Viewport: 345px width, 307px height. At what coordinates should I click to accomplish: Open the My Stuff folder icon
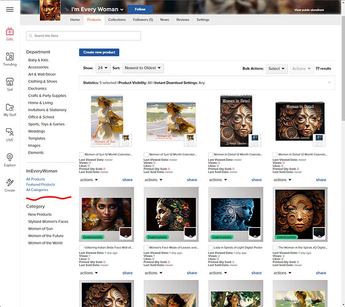[10, 107]
